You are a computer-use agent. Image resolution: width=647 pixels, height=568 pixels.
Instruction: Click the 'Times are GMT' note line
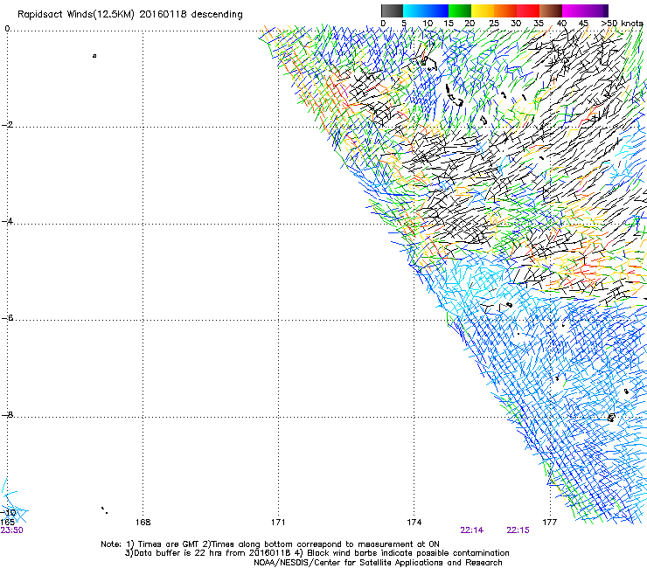pyautogui.click(x=270, y=544)
